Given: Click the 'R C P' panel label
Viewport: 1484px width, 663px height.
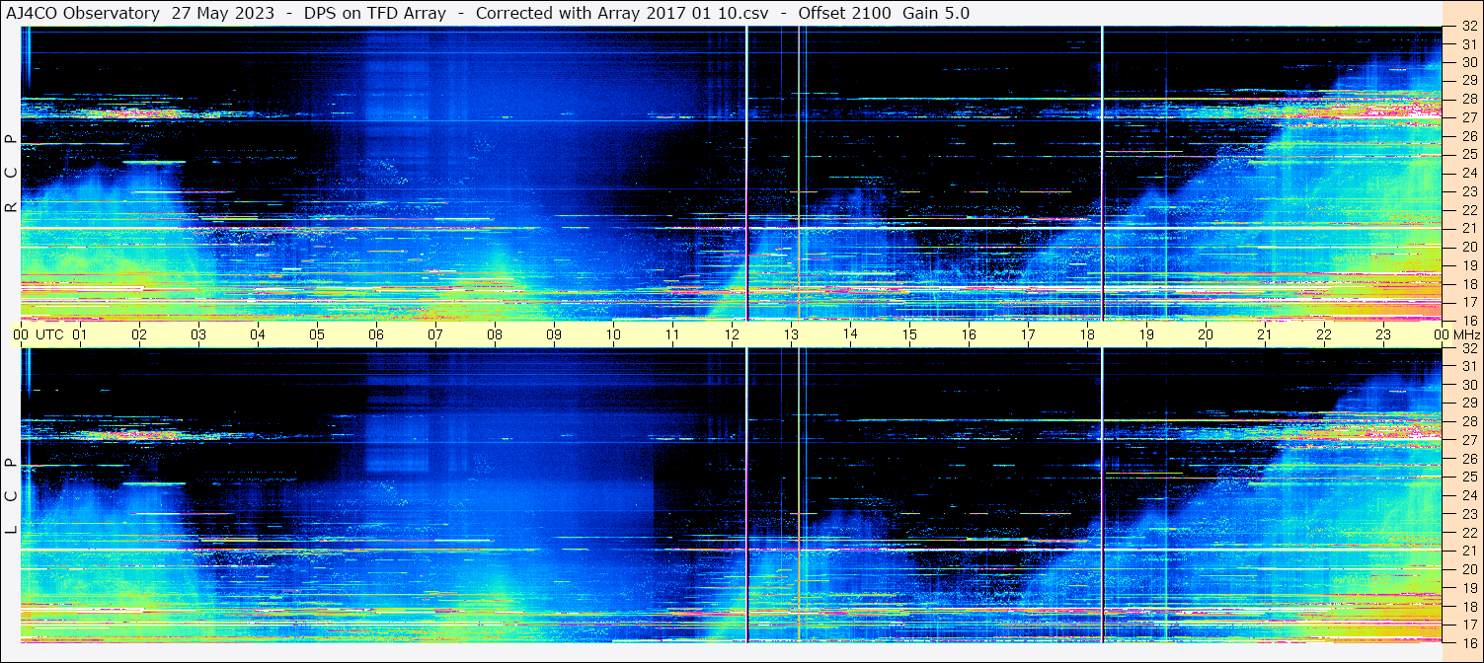Looking at the screenshot, I should point(11,174).
